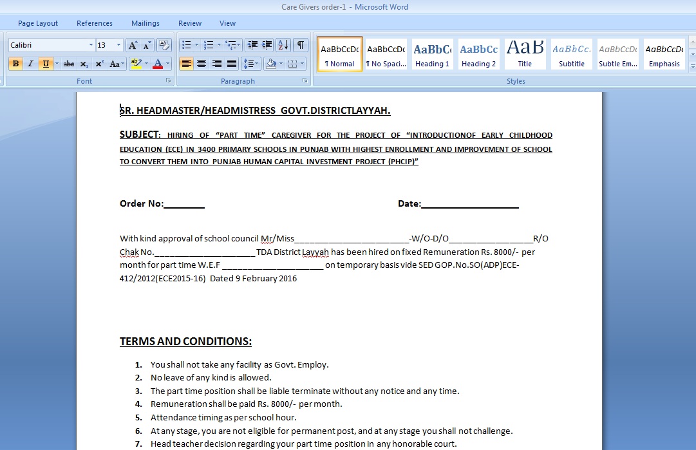Click the red font color swatch
The image size is (696, 450).
[158, 64]
